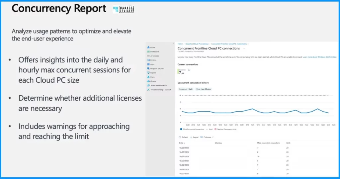Click the Apps grid icon

(148, 64)
